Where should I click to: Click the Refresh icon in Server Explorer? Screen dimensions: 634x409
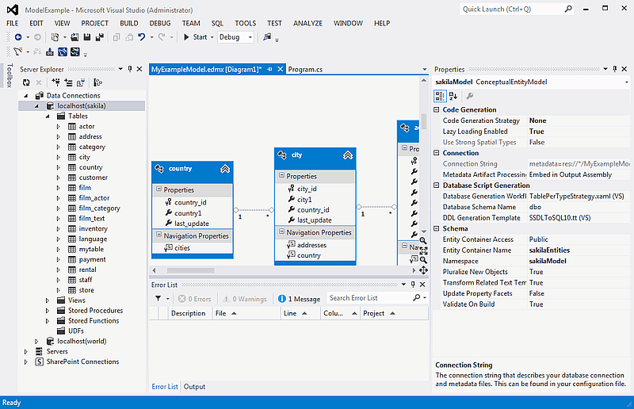click(26, 82)
